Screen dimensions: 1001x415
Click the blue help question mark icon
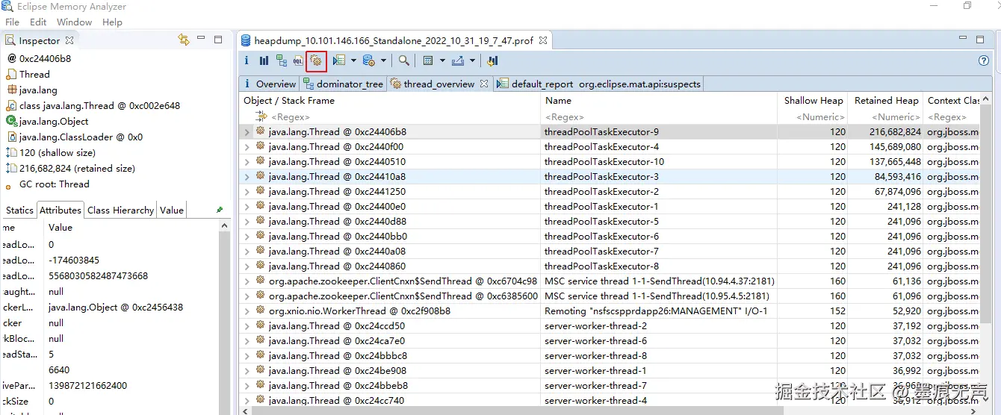click(984, 60)
